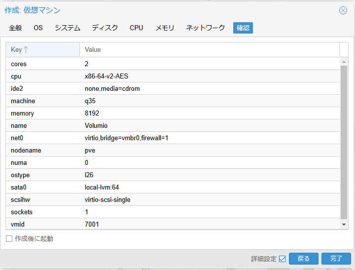Enable the 作成後に起動 checkbox
The image size is (355, 270).
[x=9, y=238]
